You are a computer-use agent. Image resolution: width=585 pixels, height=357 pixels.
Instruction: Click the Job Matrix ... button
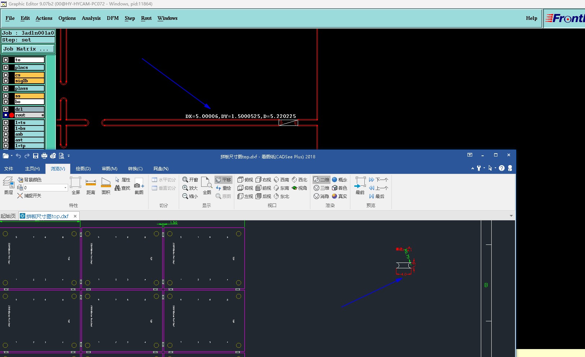[x=28, y=49]
